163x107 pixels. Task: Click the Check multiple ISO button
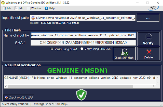pos(19,97)
